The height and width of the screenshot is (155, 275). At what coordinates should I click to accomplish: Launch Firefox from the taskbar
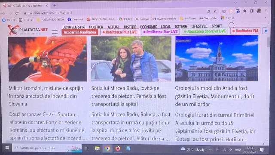(x=118, y=148)
